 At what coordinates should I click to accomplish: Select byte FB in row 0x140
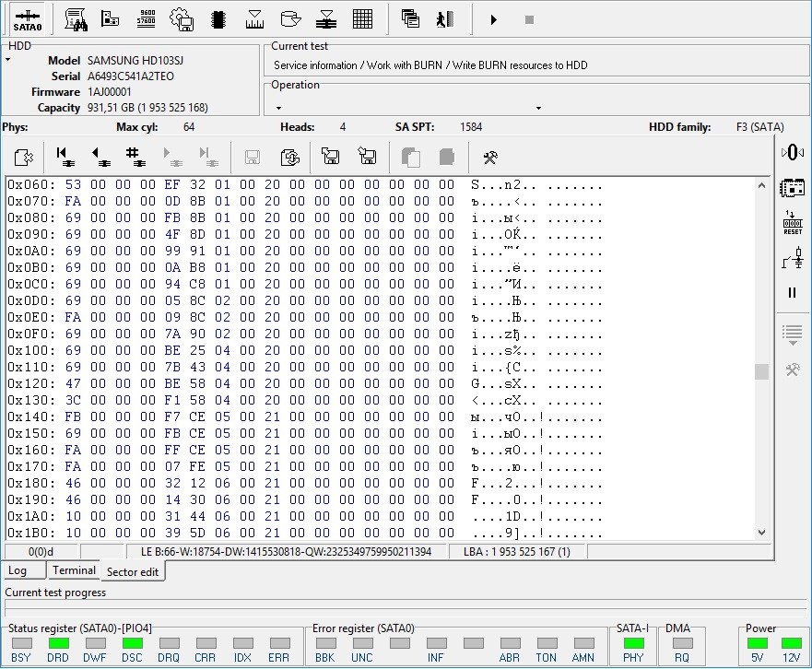coord(73,417)
